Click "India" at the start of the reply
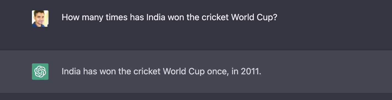This screenshot has width=392, height=100. [71, 72]
